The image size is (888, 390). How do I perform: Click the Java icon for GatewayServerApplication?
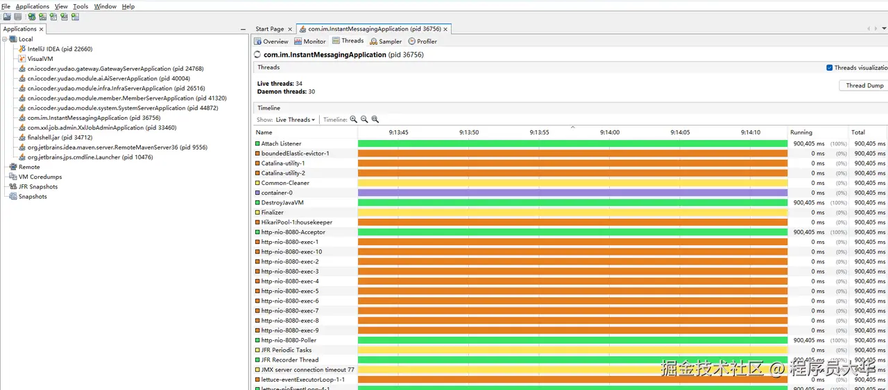(x=22, y=69)
